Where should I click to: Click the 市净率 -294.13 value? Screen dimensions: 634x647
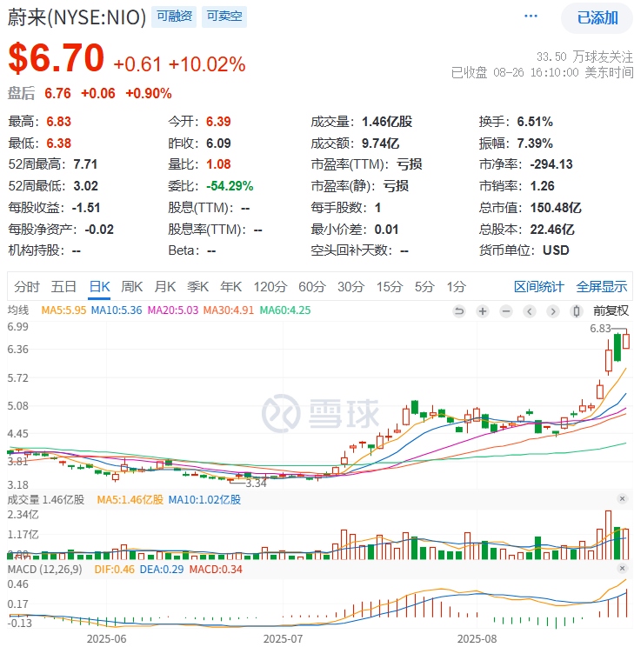(551, 164)
